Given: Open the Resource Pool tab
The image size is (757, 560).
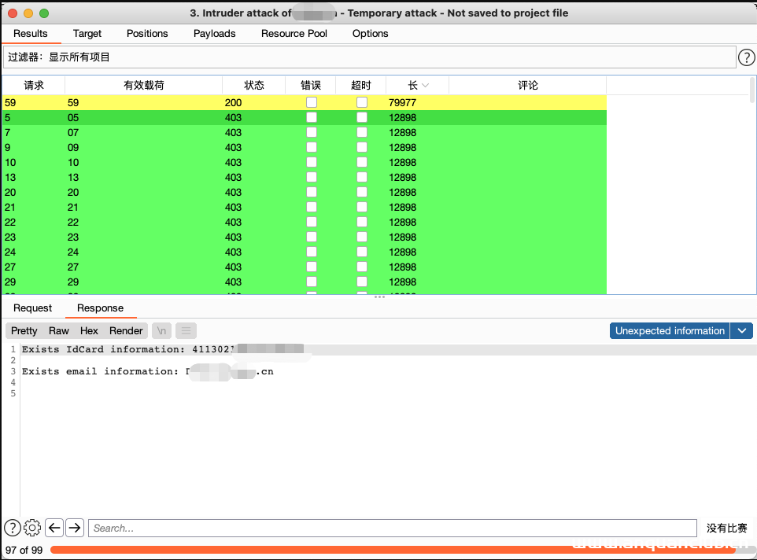Looking at the screenshot, I should click(294, 34).
